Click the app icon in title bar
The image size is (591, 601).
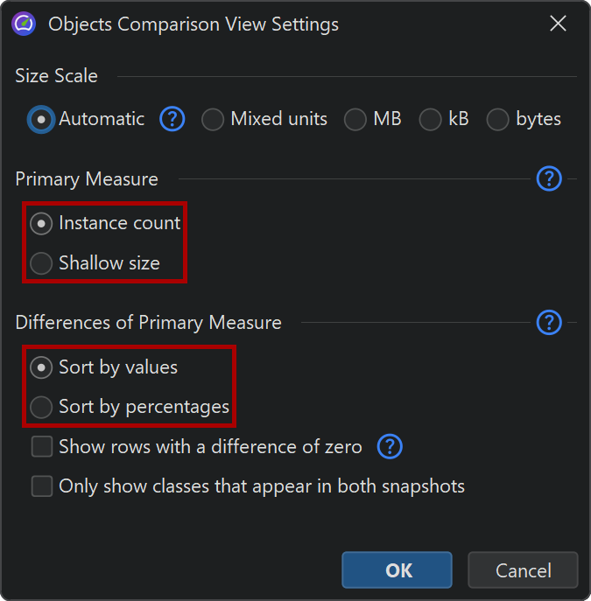(24, 24)
